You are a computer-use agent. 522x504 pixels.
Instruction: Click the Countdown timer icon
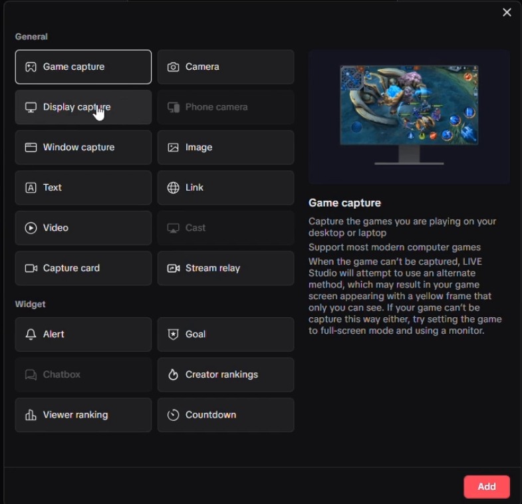coord(173,415)
